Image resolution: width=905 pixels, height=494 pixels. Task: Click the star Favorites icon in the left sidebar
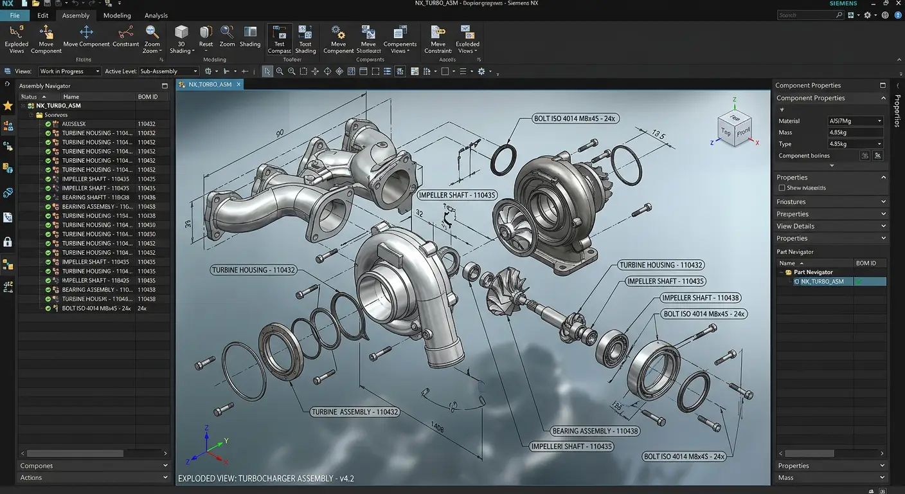point(8,105)
